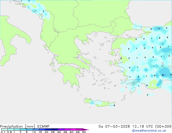This screenshot has height=133, width=172.
Task: Pick the 15–20 legend color swatch
Action: coord(42,129)
